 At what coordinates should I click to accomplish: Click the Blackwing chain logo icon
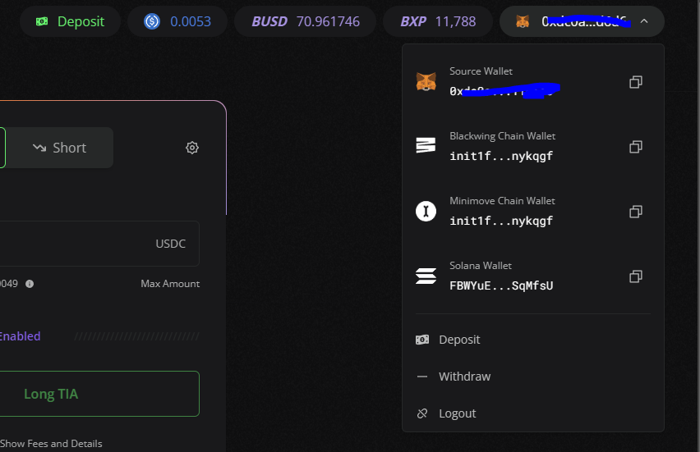click(x=426, y=145)
